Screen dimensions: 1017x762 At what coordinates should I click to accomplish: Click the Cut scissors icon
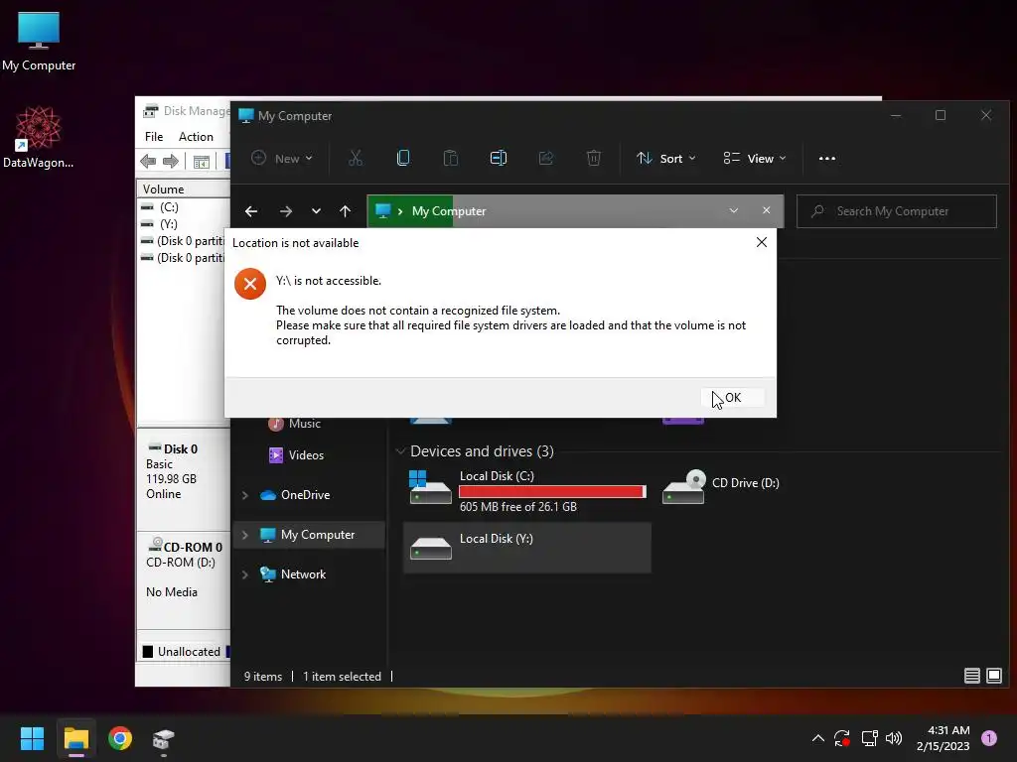(356, 158)
